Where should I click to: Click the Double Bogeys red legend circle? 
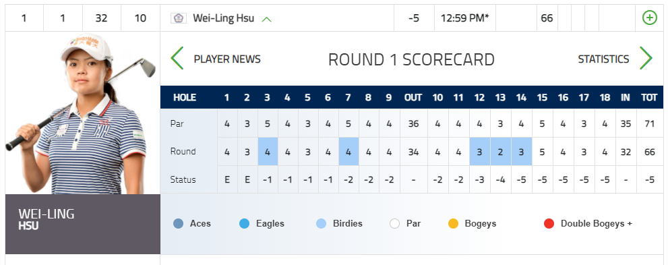(549, 223)
